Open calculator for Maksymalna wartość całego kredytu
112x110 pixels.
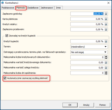[106, 68]
